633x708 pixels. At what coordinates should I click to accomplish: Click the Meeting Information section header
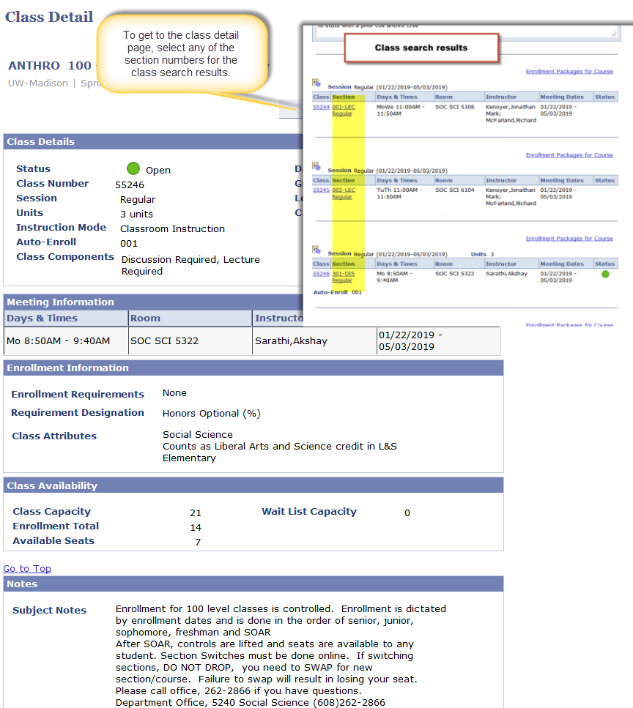(x=152, y=302)
